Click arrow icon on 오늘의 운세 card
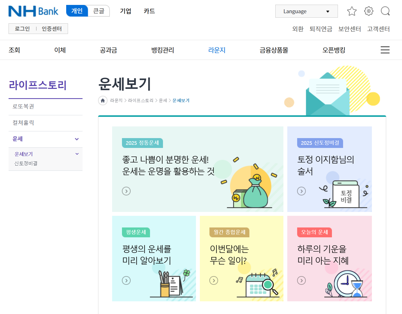 point(302,281)
